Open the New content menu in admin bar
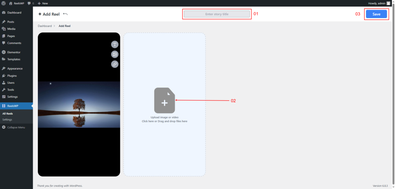Image resolution: width=395 pixels, height=189 pixels. [43, 3]
